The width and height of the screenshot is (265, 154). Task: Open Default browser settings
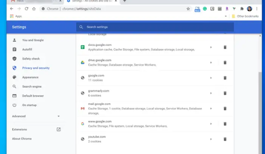click(33, 96)
